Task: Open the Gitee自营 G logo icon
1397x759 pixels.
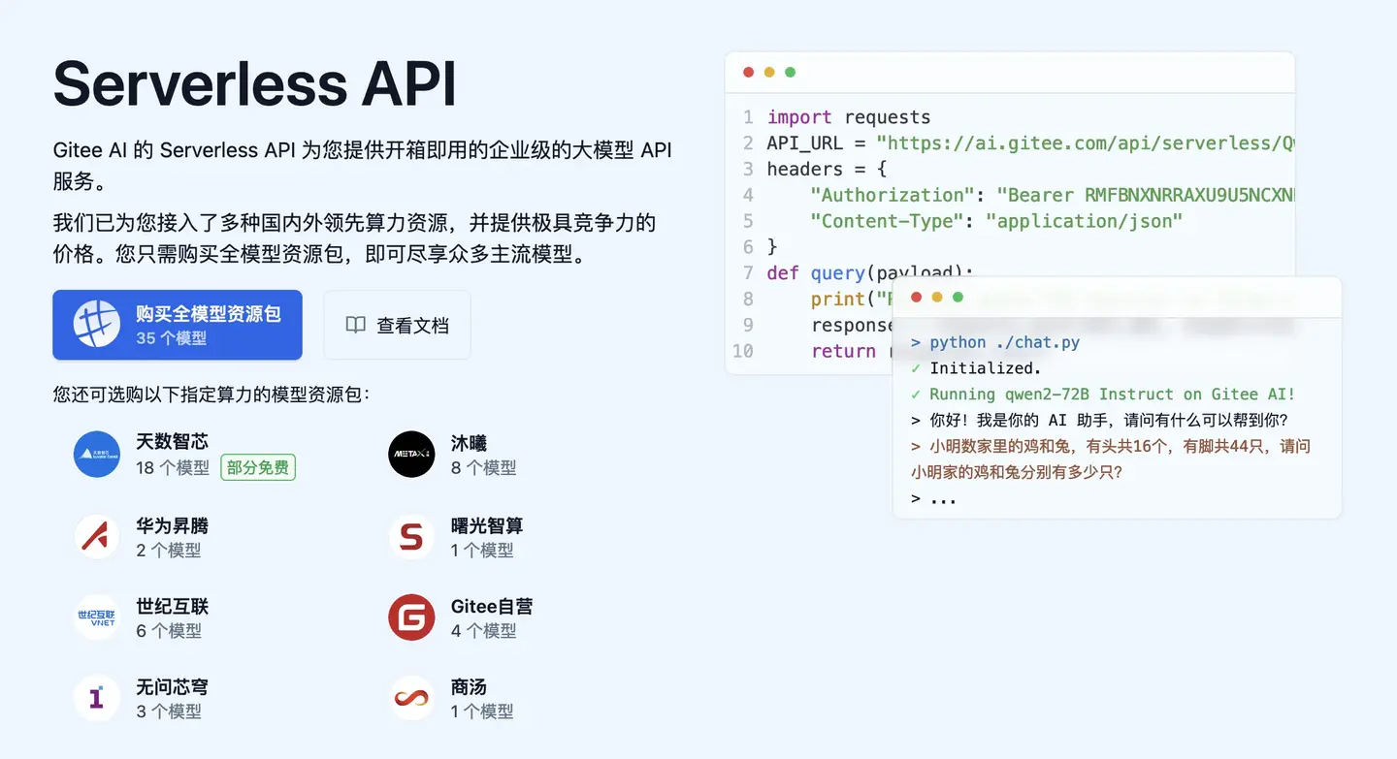Action: tap(411, 617)
